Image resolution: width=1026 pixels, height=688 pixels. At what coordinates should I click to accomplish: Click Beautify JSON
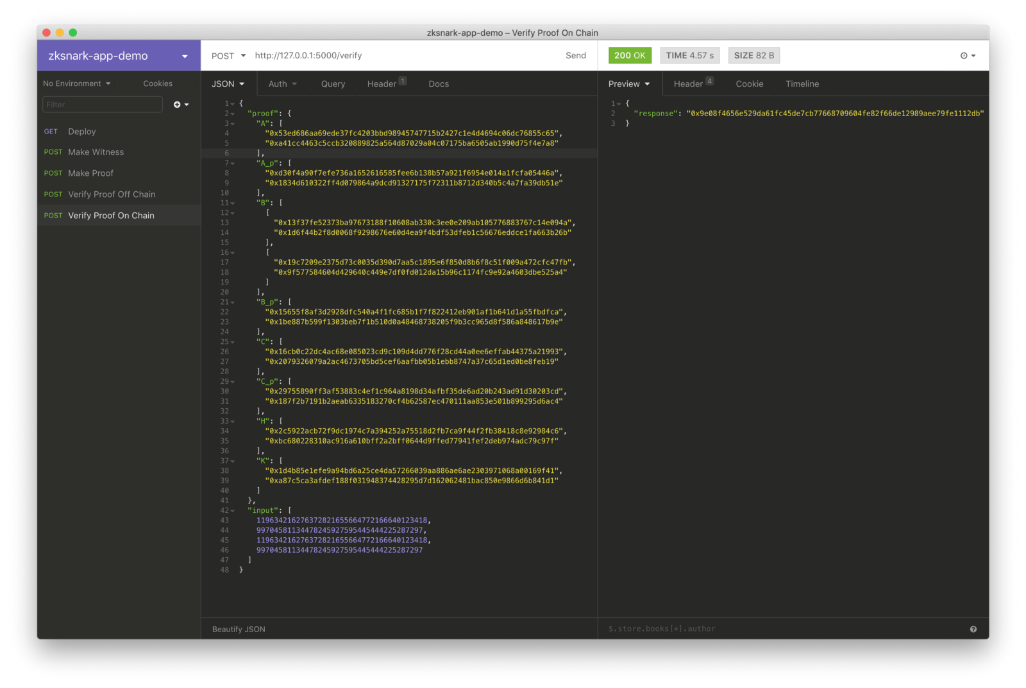pyautogui.click(x=239, y=629)
